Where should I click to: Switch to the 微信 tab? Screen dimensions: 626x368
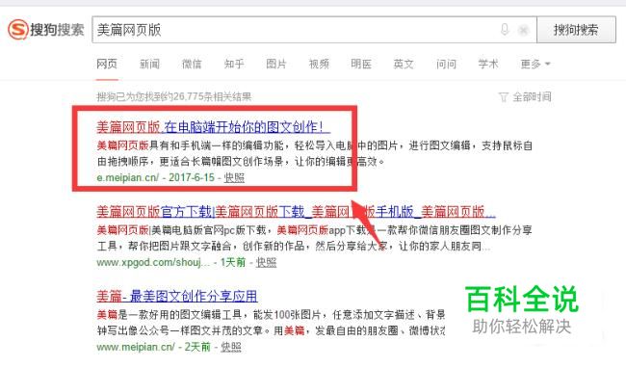192,64
